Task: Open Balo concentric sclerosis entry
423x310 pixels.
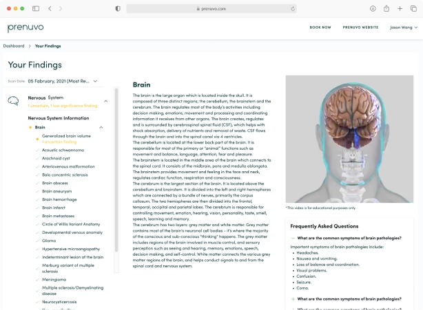Action: 65,175
